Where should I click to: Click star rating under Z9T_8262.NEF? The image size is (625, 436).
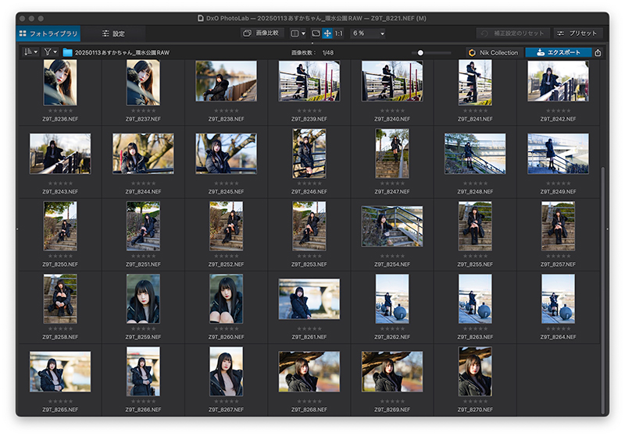(392, 329)
